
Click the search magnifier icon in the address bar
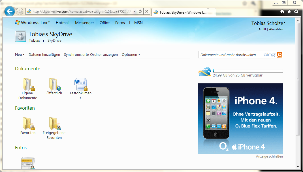(129, 11)
